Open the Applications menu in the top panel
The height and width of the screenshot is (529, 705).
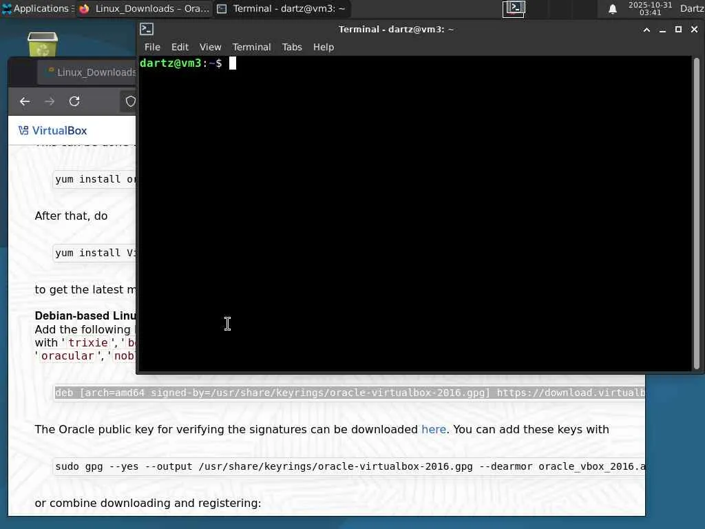36,8
